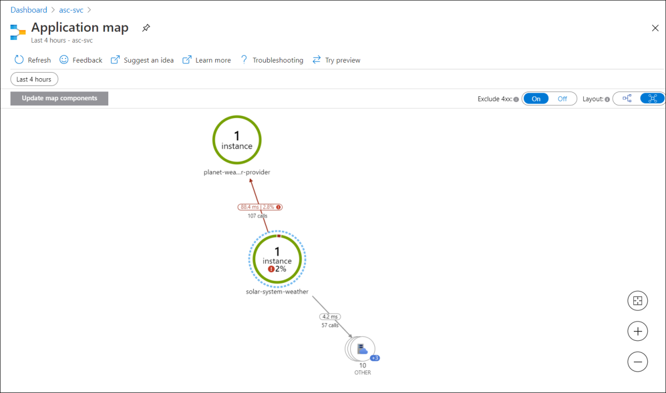The width and height of the screenshot is (666, 393).
Task: Close the Application map blade
Action: 655,28
